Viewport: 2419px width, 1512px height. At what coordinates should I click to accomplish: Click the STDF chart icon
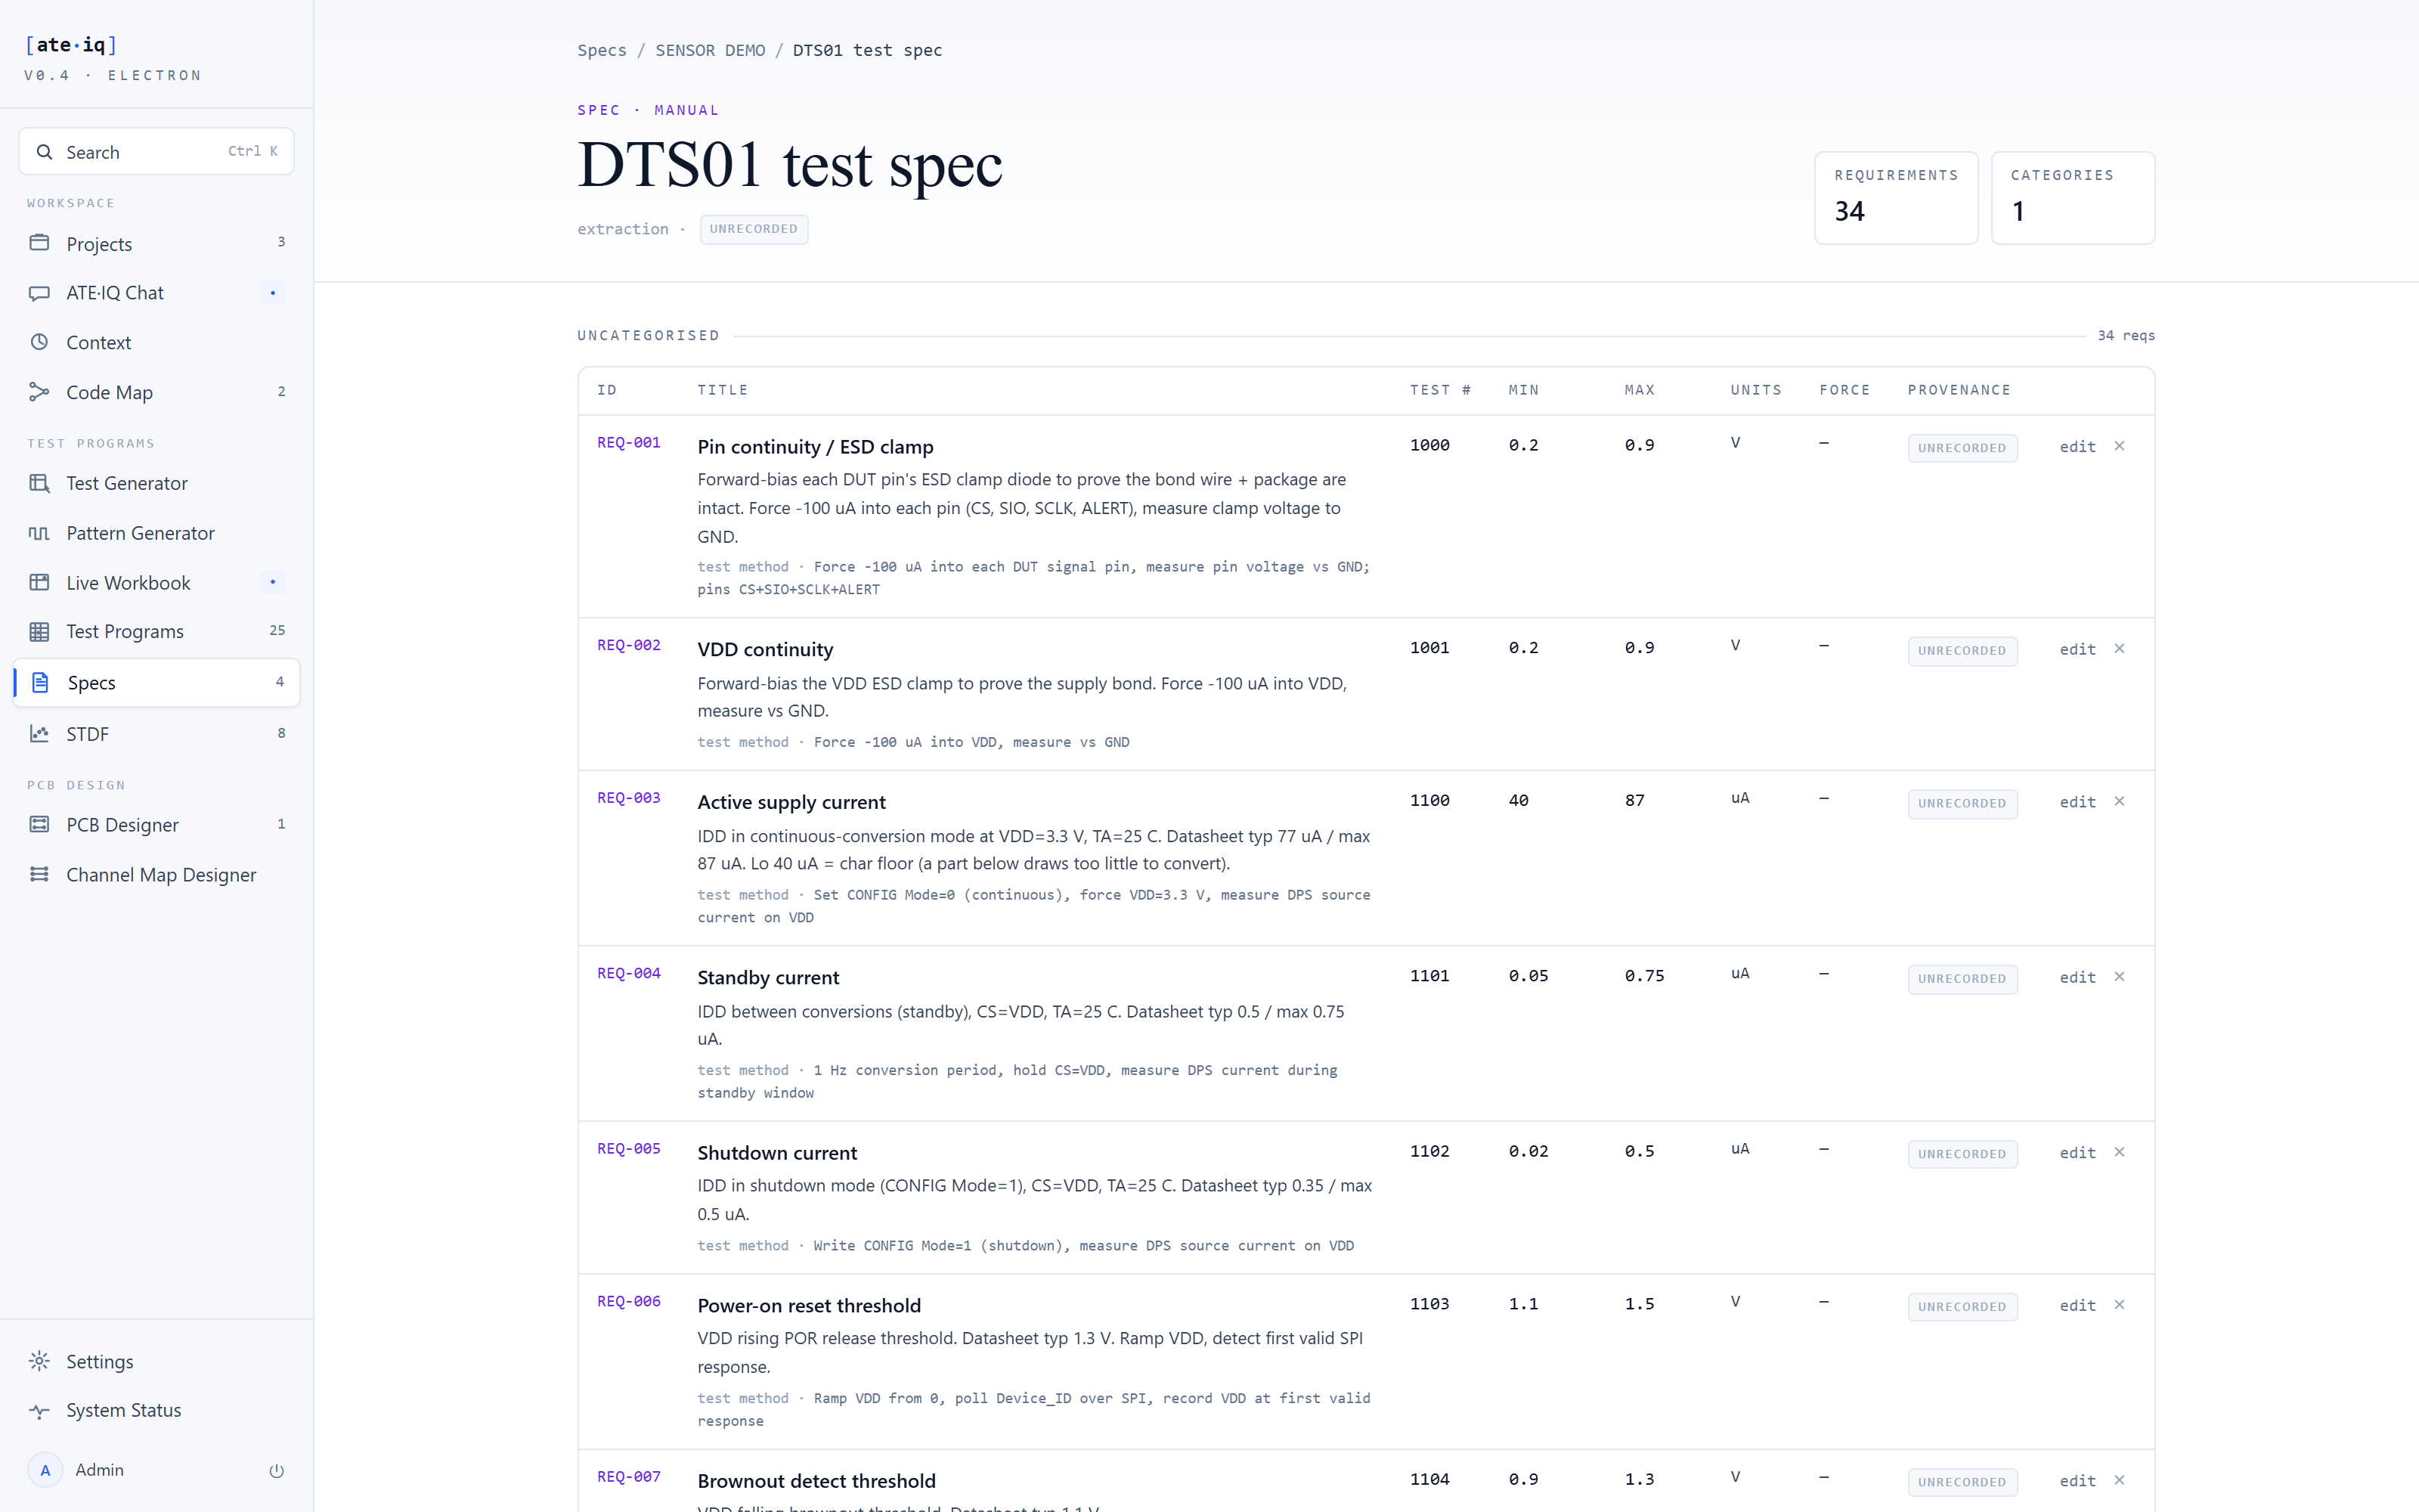[39, 733]
